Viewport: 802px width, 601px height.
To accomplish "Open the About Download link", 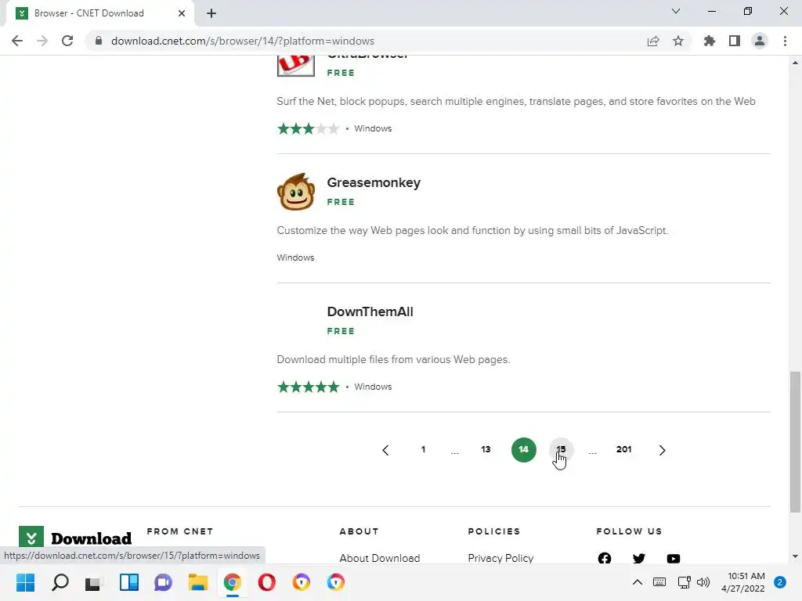I will (x=380, y=558).
